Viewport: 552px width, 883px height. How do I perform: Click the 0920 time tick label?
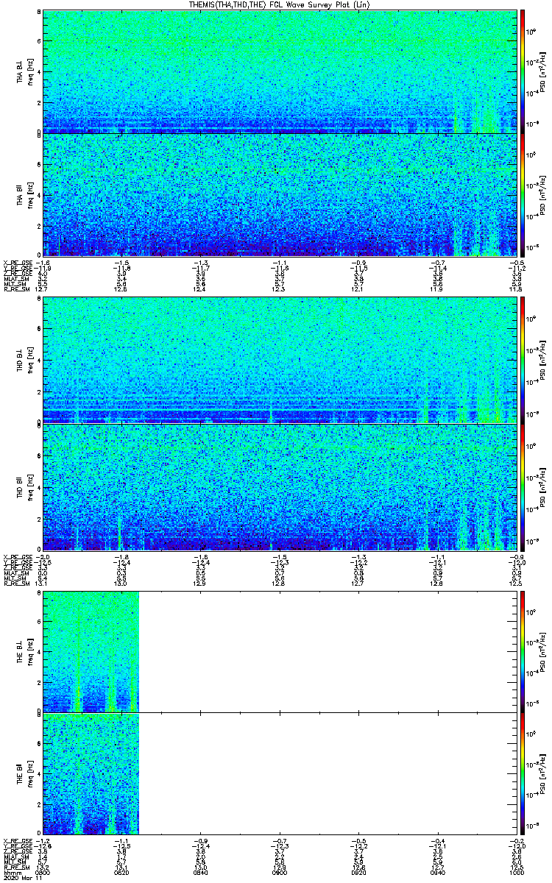click(x=358, y=872)
